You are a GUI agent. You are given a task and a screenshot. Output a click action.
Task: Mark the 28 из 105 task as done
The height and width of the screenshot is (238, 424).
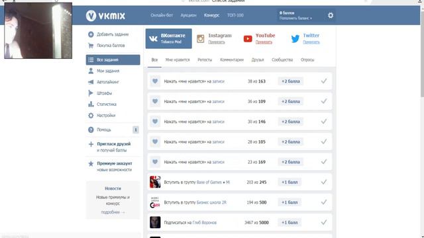[x=324, y=141]
